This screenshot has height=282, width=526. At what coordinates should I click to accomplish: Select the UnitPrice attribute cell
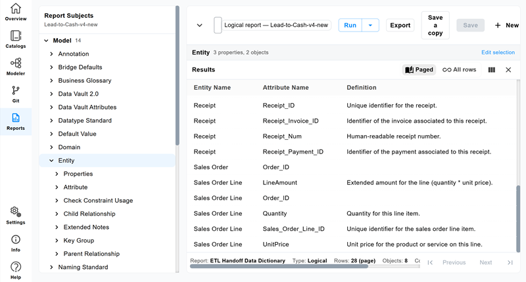(275, 244)
